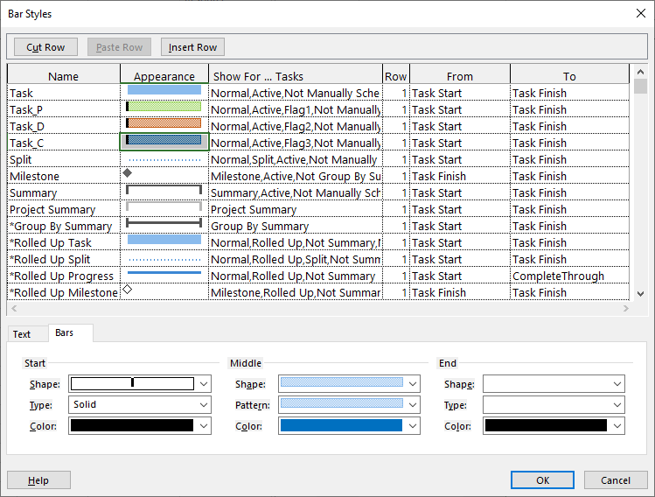Open the Start Color dropdown
The image size is (655, 497).
point(140,425)
